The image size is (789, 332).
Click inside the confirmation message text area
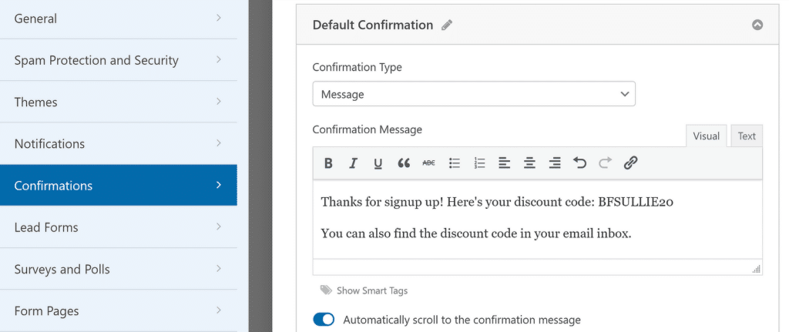(x=537, y=220)
